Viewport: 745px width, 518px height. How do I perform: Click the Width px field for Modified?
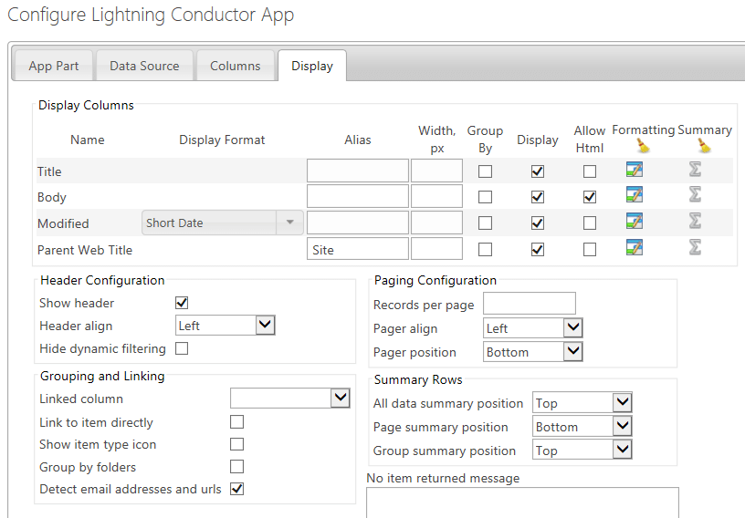tap(436, 223)
